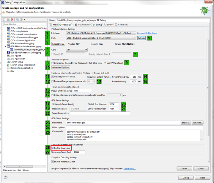This screenshot has height=183, width=214.
Task: Open the GUI Flash Tool tab
Action: (83, 25)
